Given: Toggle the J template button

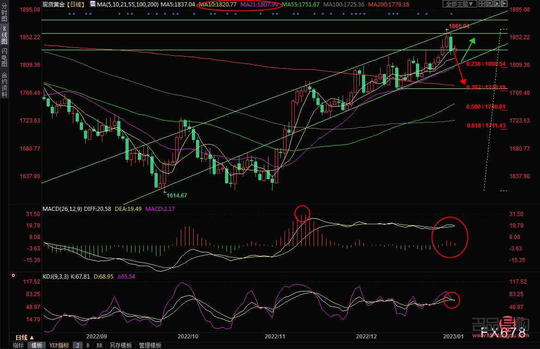Looking at the screenshot, I should 77,345.
